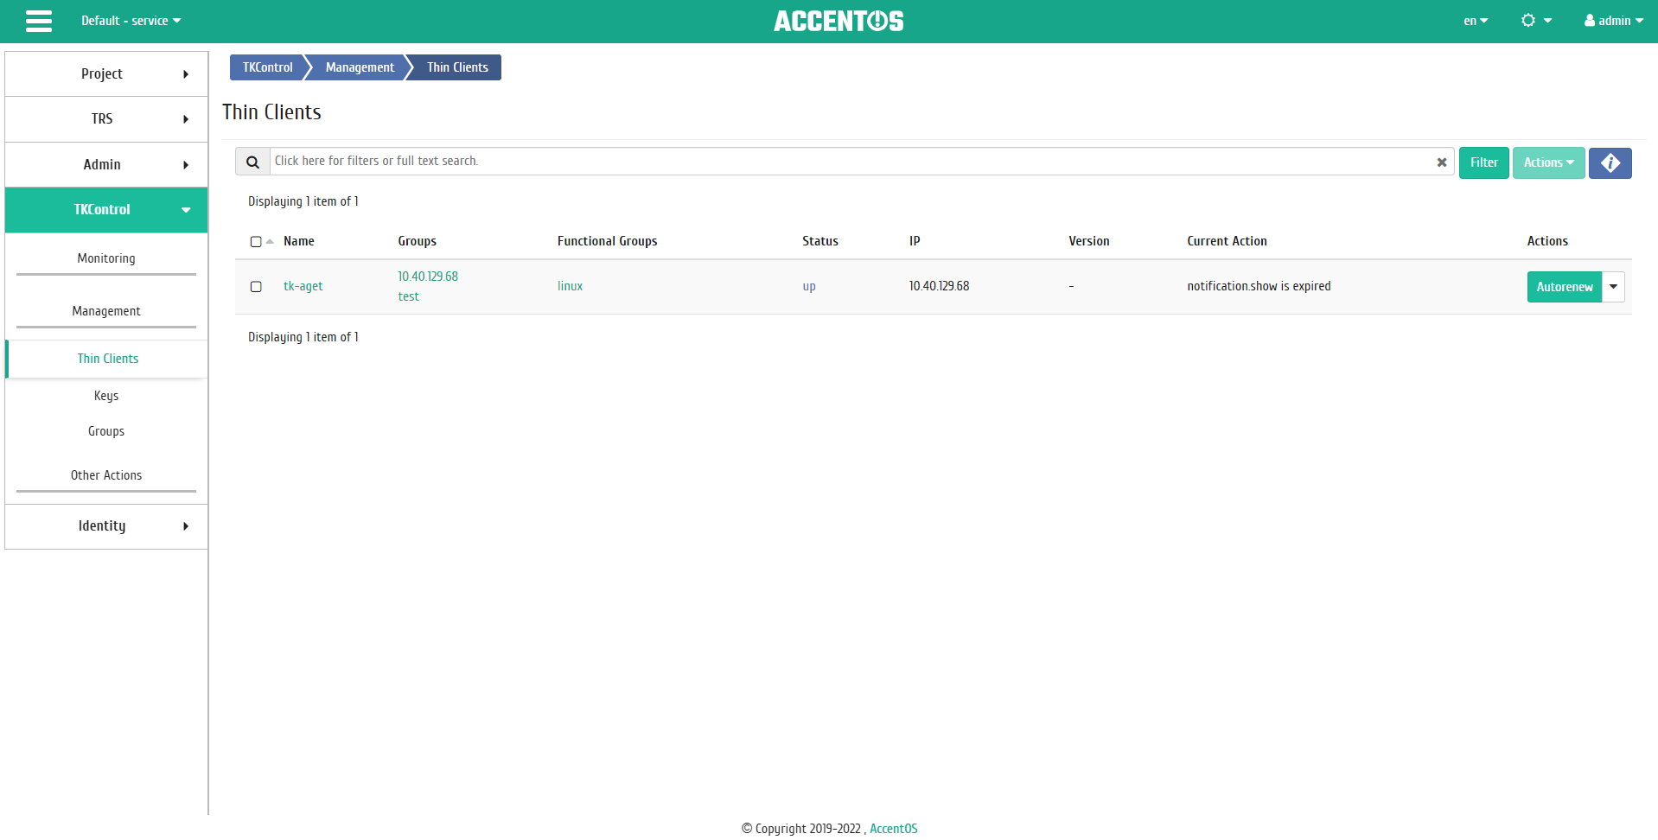The width and height of the screenshot is (1658, 840).
Task: Open Other Actions in the sidebar
Action: point(106,475)
